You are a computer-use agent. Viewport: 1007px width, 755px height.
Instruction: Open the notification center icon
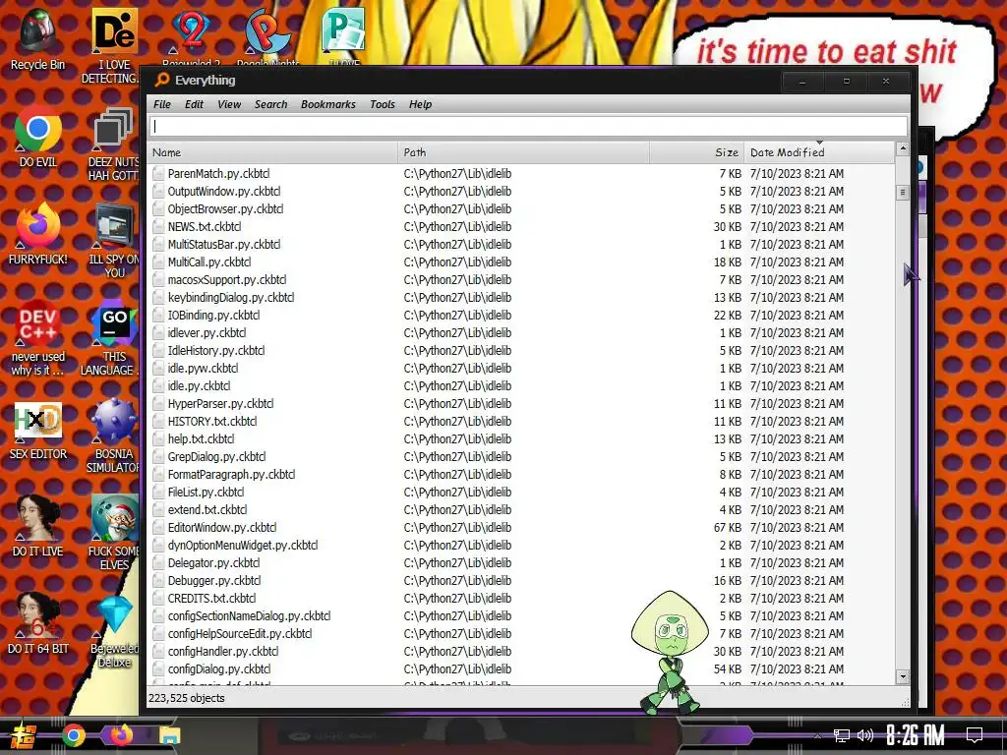[975, 735]
